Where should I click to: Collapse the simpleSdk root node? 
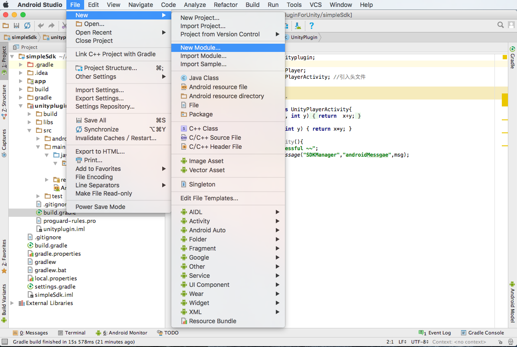click(x=12, y=57)
